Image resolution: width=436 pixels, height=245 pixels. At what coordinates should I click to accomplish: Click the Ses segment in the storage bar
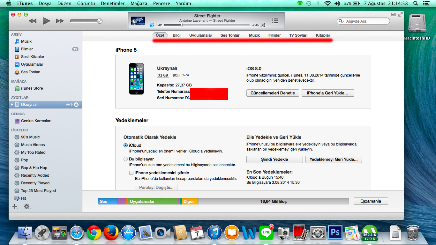(108, 201)
